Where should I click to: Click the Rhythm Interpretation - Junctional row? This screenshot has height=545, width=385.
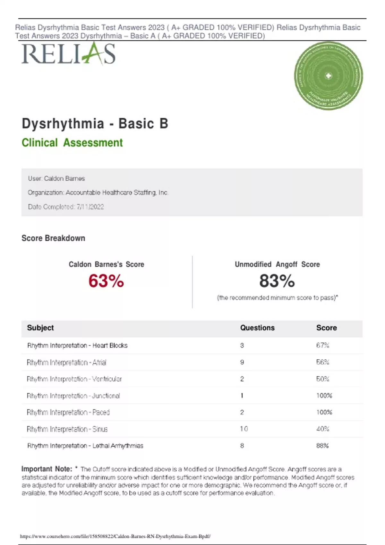click(73, 396)
